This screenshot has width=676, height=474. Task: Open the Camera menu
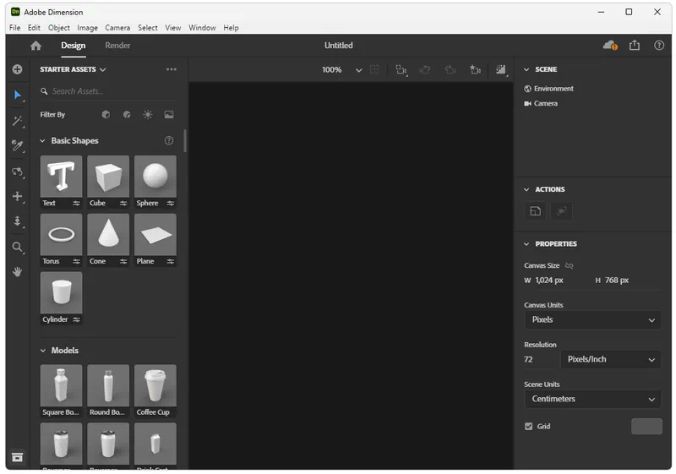(x=117, y=28)
